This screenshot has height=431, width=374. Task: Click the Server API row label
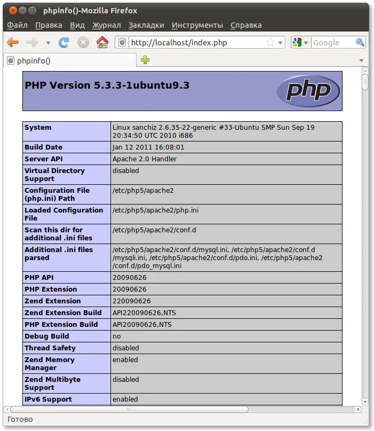(43, 159)
